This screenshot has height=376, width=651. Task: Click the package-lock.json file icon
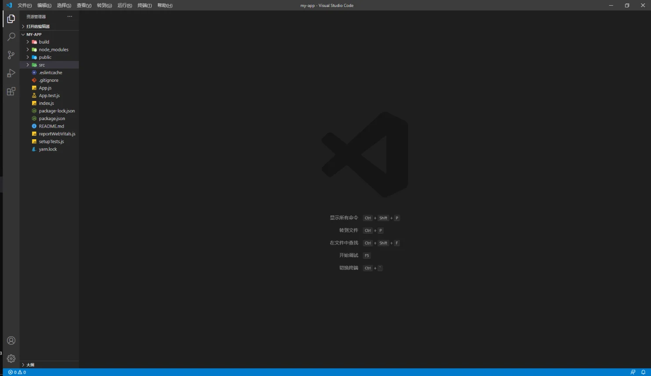coord(34,111)
